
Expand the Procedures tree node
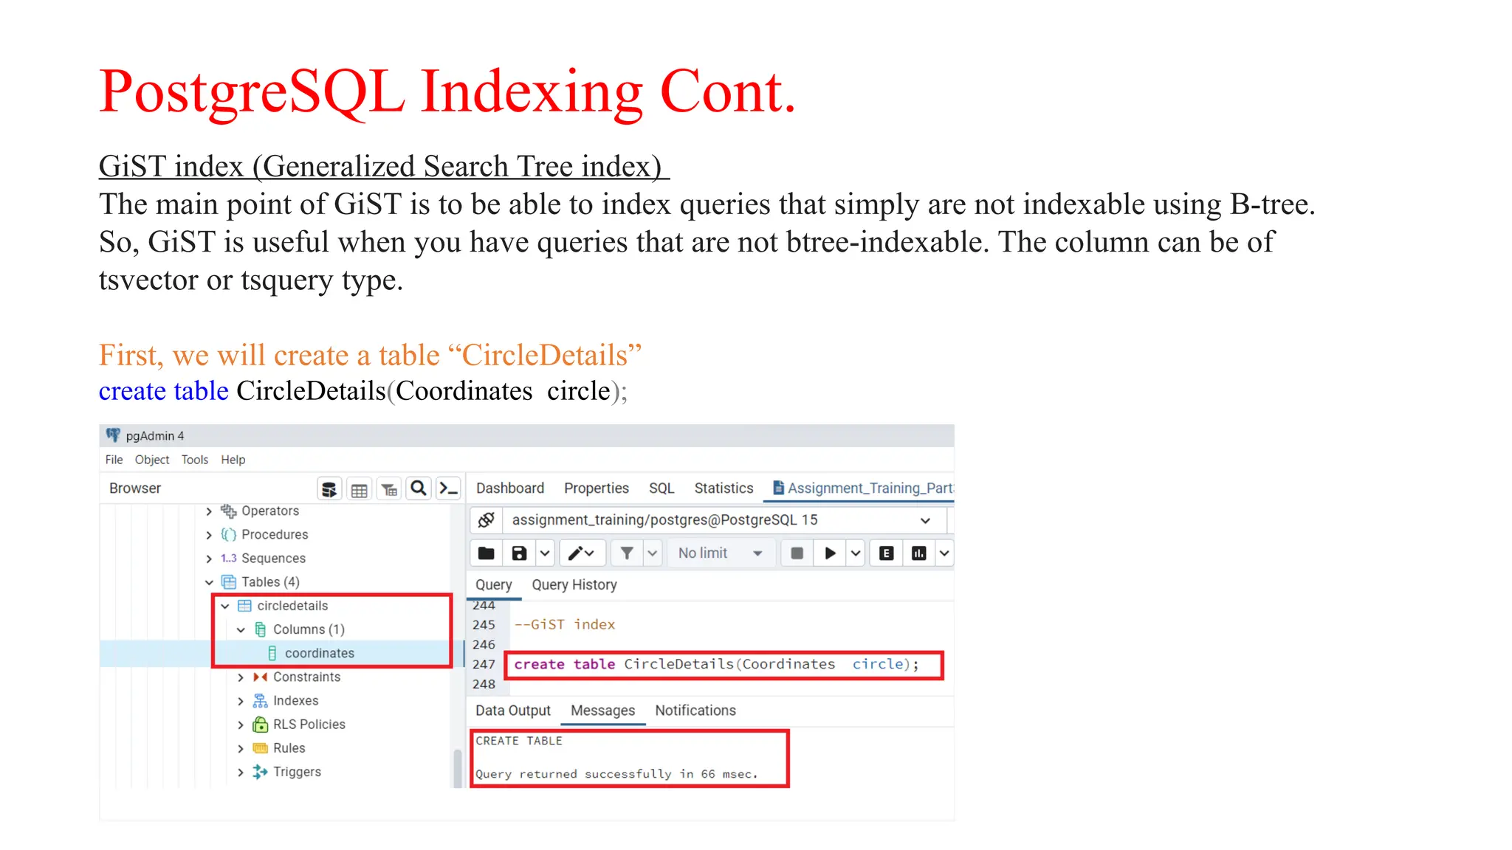coord(209,535)
